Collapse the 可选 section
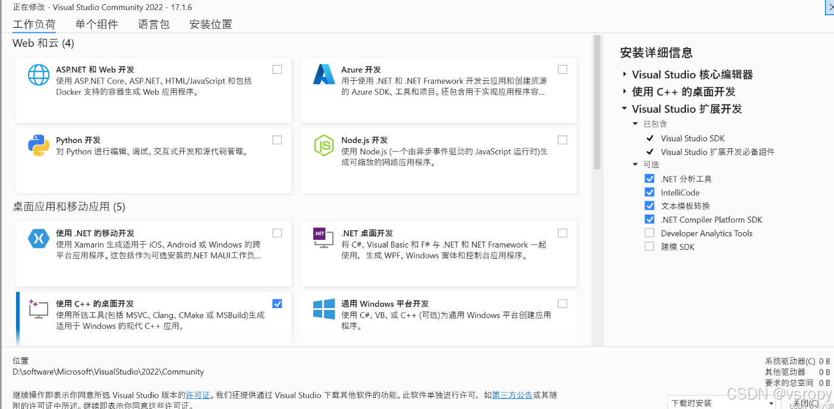This screenshot has width=834, height=409. click(x=635, y=164)
